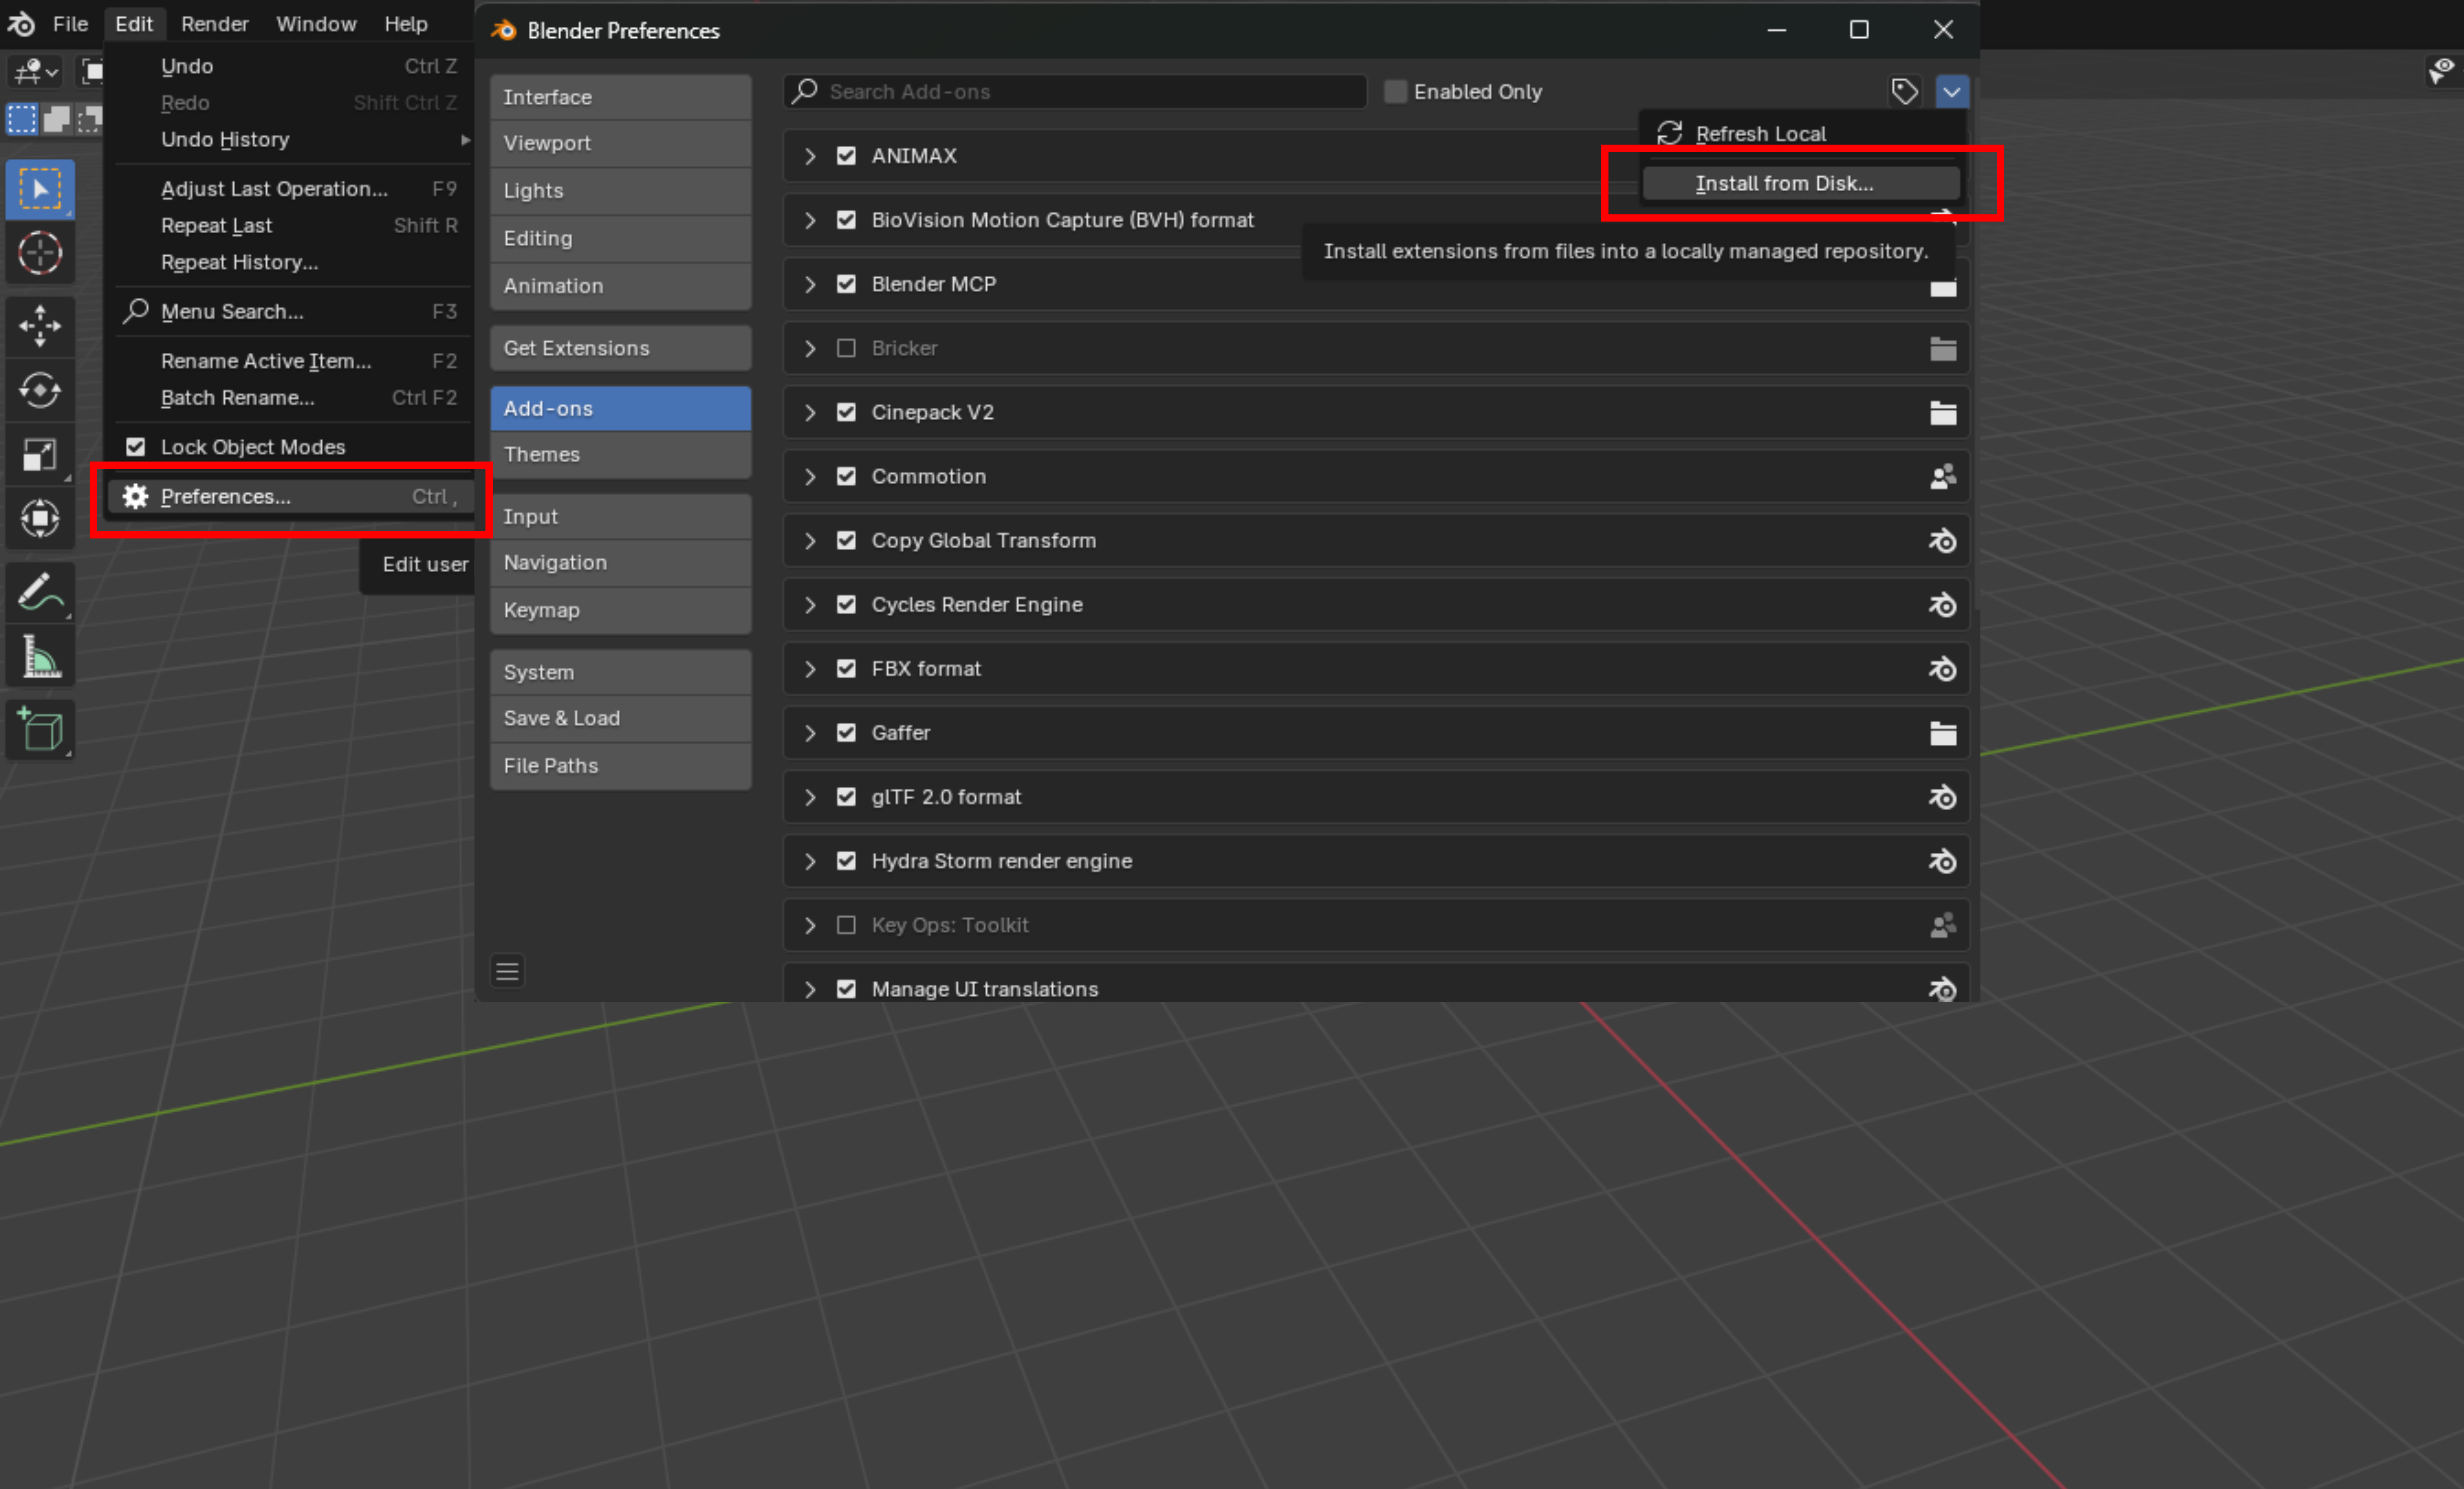This screenshot has height=1489, width=2464.
Task: Click the Search Add-ons field
Action: tap(1075, 91)
